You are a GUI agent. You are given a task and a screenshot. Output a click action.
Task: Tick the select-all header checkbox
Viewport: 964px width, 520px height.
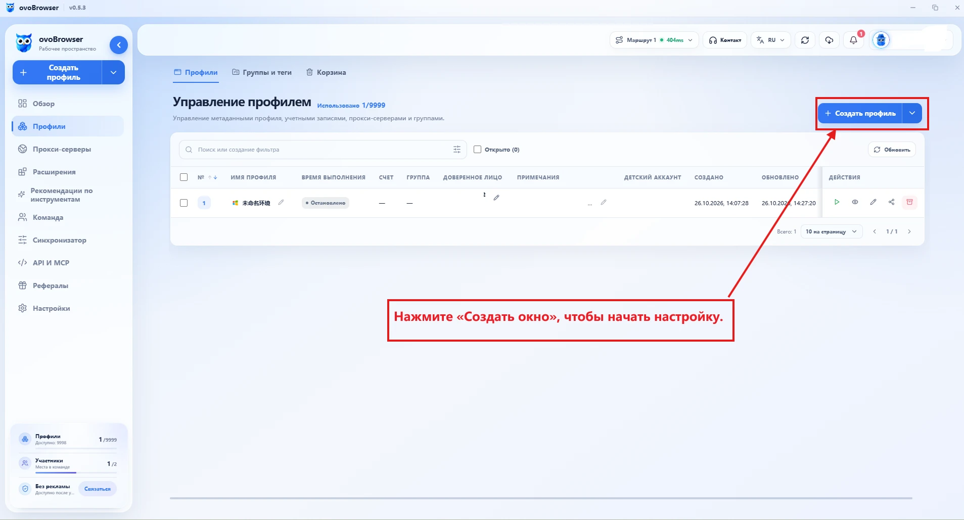183,177
